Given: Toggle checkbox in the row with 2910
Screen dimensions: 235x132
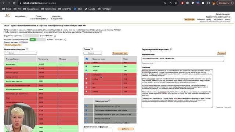Looking at the screenshot, I should [86, 74].
